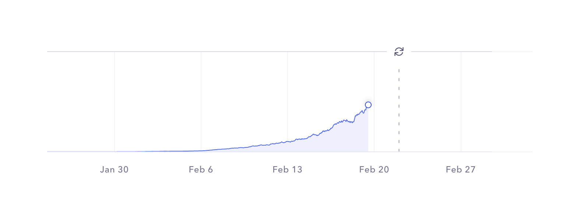Click the dashed vertical marker line
This screenshot has height=220, width=580.
[399, 111]
